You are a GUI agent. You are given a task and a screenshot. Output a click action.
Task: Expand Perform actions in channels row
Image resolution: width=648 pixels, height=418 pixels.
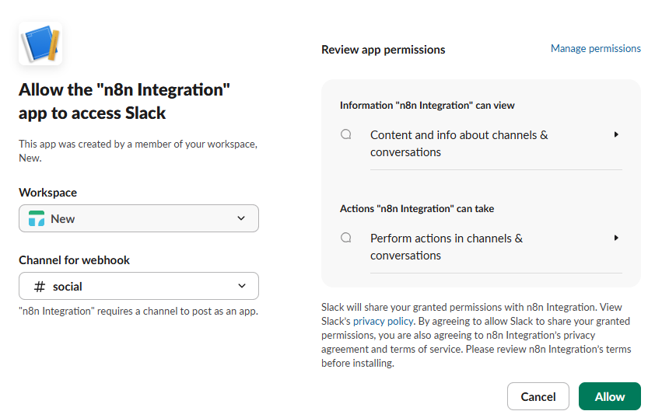pos(481,247)
